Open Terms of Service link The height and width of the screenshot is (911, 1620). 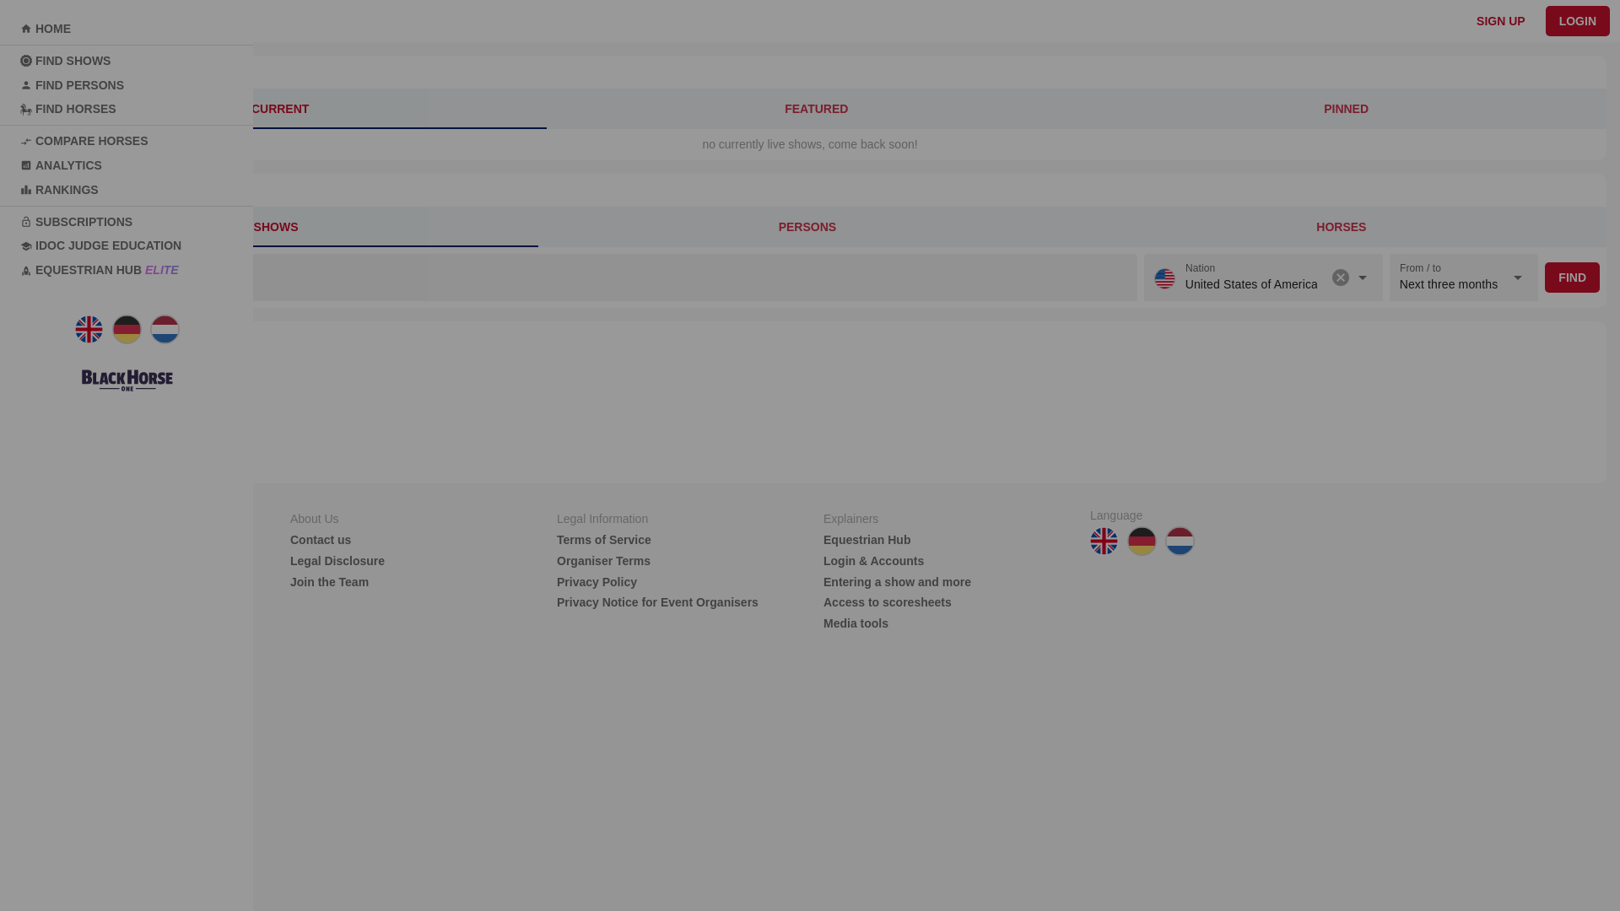[604, 540]
